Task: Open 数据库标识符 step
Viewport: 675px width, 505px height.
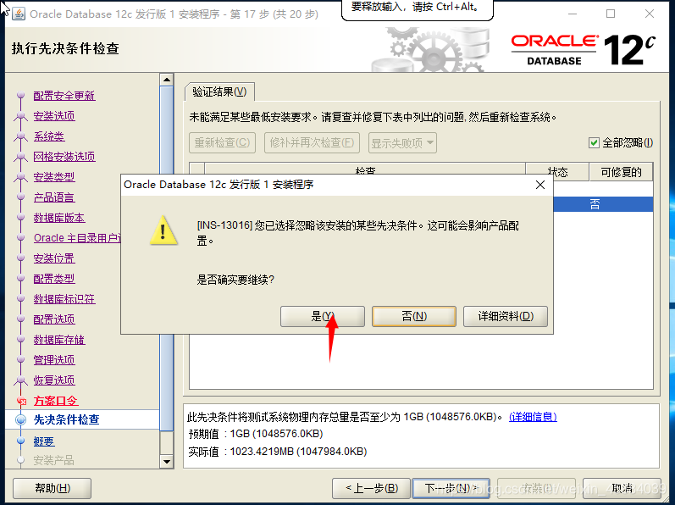Action: click(64, 299)
